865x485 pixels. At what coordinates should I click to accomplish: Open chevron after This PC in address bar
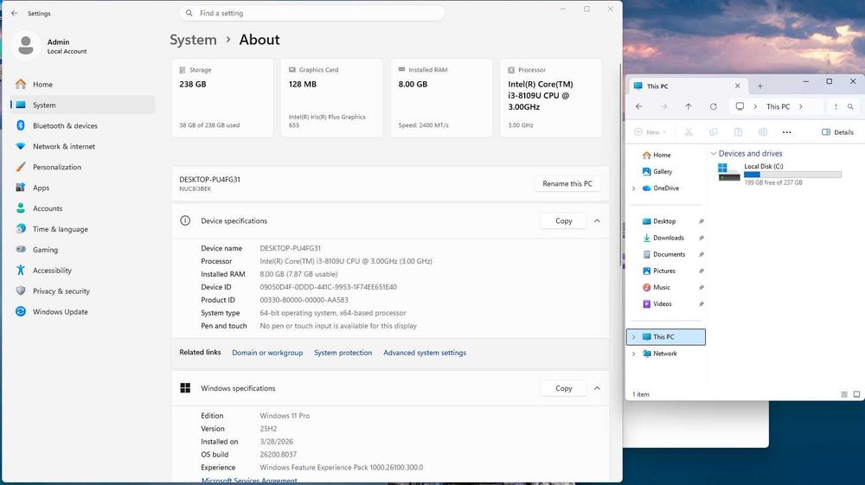click(x=801, y=106)
